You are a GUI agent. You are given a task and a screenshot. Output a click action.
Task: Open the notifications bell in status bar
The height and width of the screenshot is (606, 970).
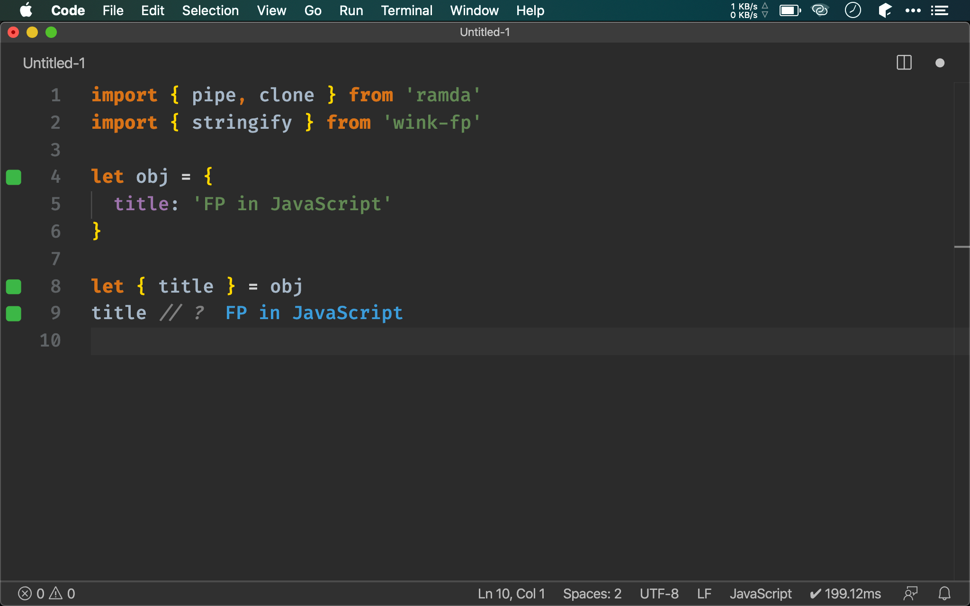944,593
